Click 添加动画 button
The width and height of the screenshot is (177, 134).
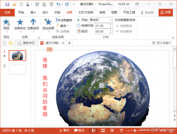[48, 25]
